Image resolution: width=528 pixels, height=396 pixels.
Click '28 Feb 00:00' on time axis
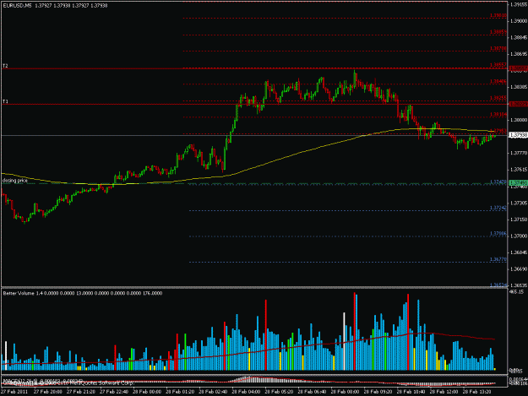point(147,392)
